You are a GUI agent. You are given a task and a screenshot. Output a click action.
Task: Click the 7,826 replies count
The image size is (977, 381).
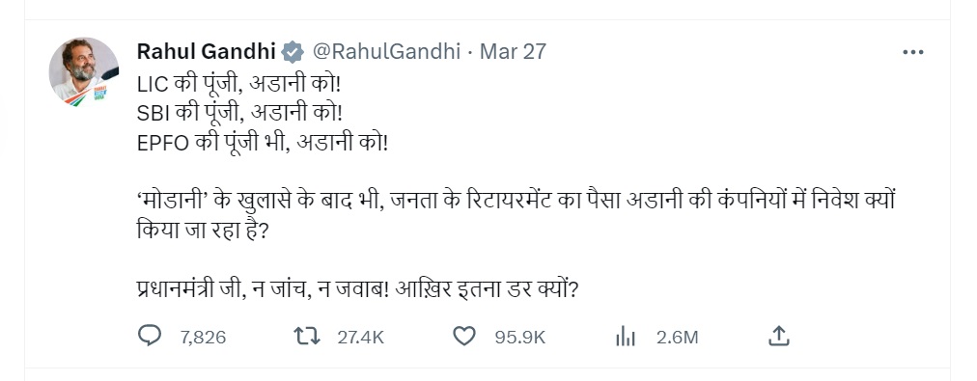click(x=203, y=338)
